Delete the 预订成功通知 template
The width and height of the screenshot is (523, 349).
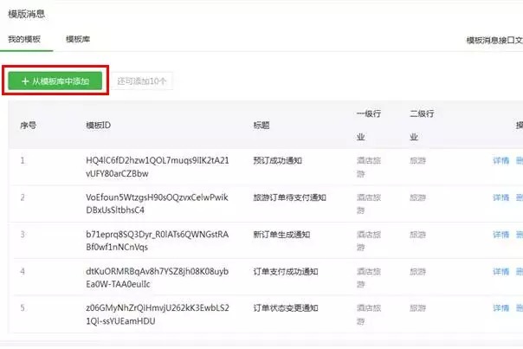tap(520, 160)
